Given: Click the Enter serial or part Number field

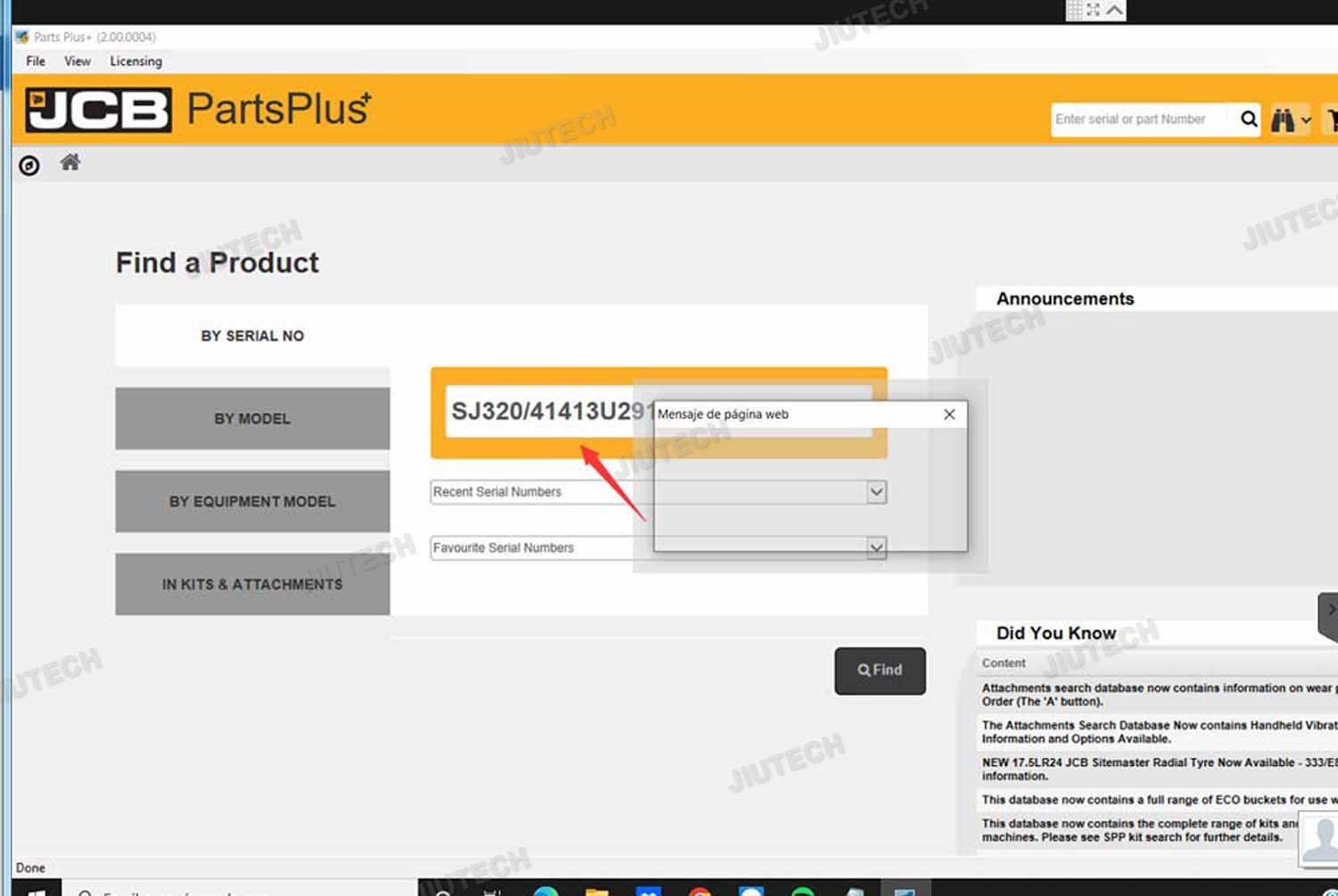Looking at the screenshot, I should coord(1139,119).
